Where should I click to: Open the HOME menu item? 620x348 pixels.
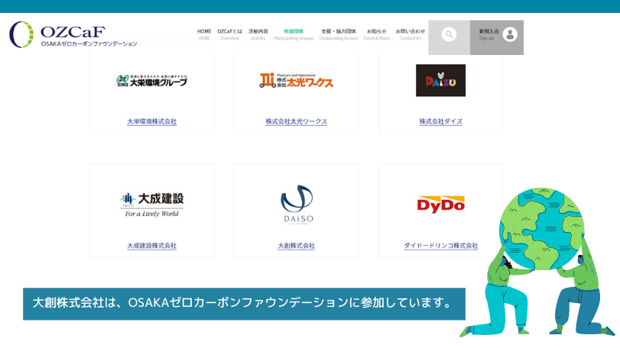click(x=204, y=34)
